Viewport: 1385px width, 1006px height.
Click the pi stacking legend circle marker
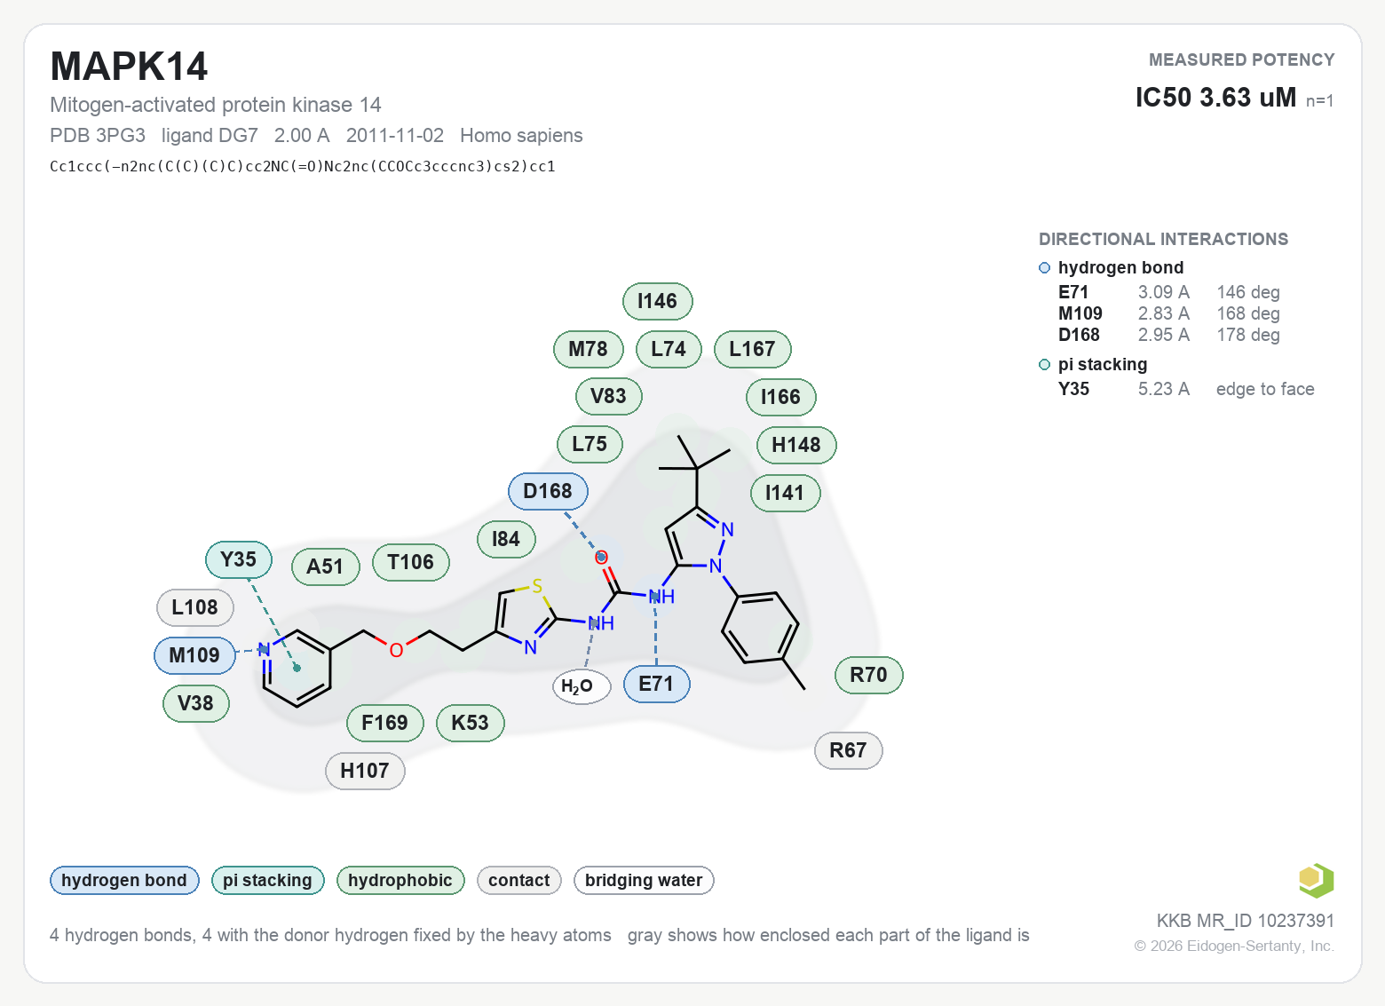[1044, 365]
